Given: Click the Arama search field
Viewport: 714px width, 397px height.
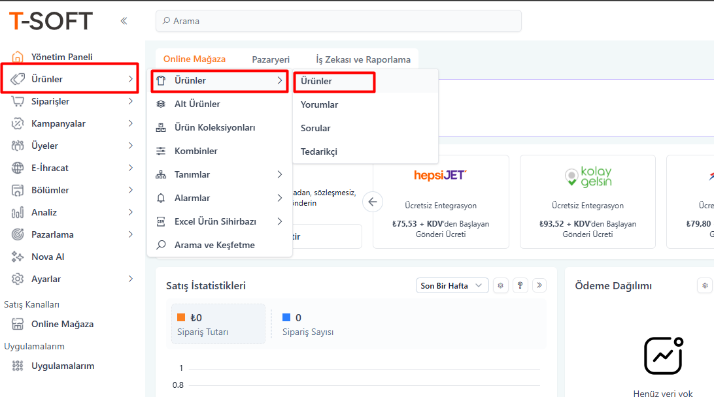Looking at the screenshot, I should [x=338, y=21].
